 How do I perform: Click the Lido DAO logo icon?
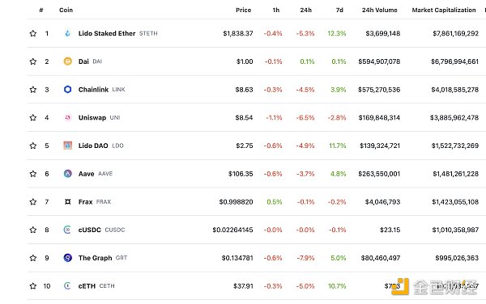click(x=67, y=146)
